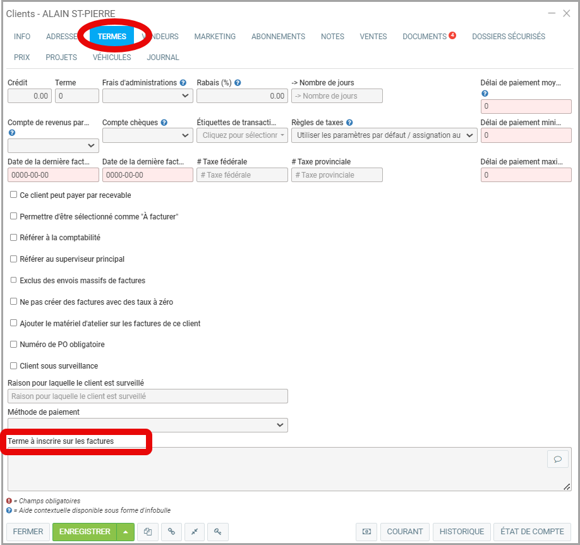Click help icon next to Frais d'administrations

point(183,83)
